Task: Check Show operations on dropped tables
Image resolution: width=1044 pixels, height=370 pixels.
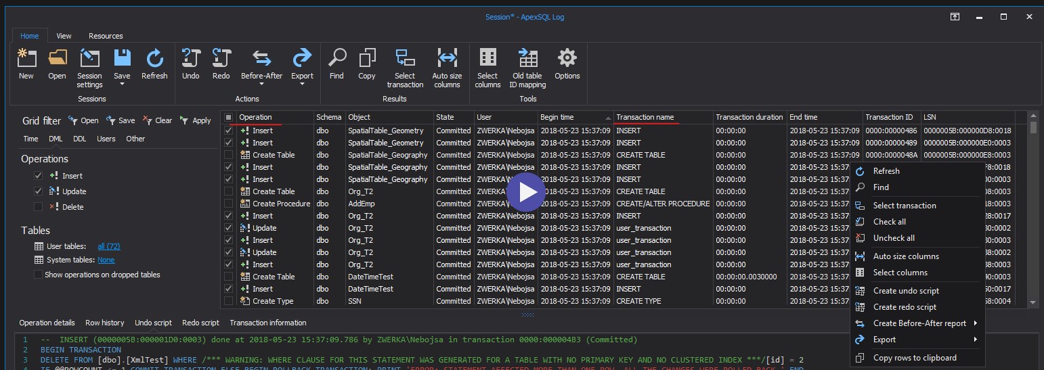Action: (39, 275)
